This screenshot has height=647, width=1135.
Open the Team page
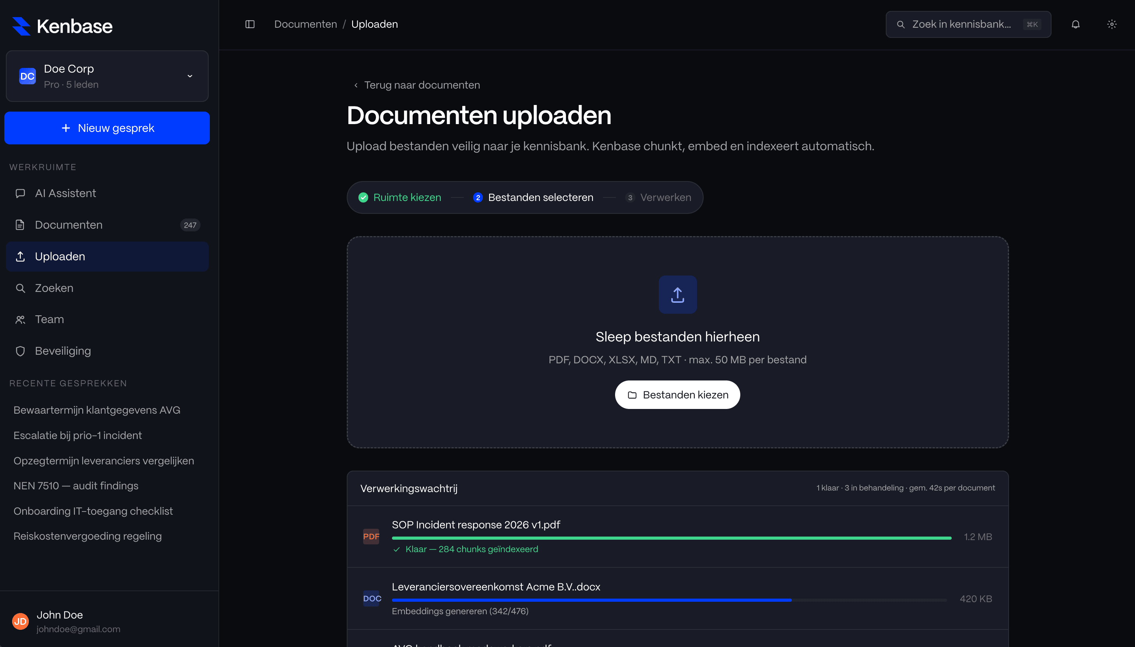tap(49, 319)
